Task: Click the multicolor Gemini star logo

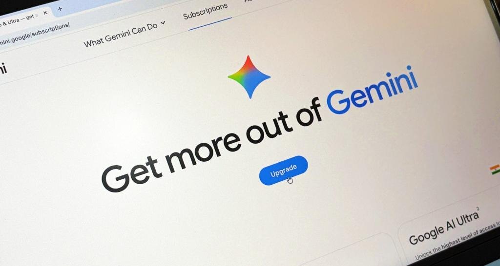Action: [249, 76]
